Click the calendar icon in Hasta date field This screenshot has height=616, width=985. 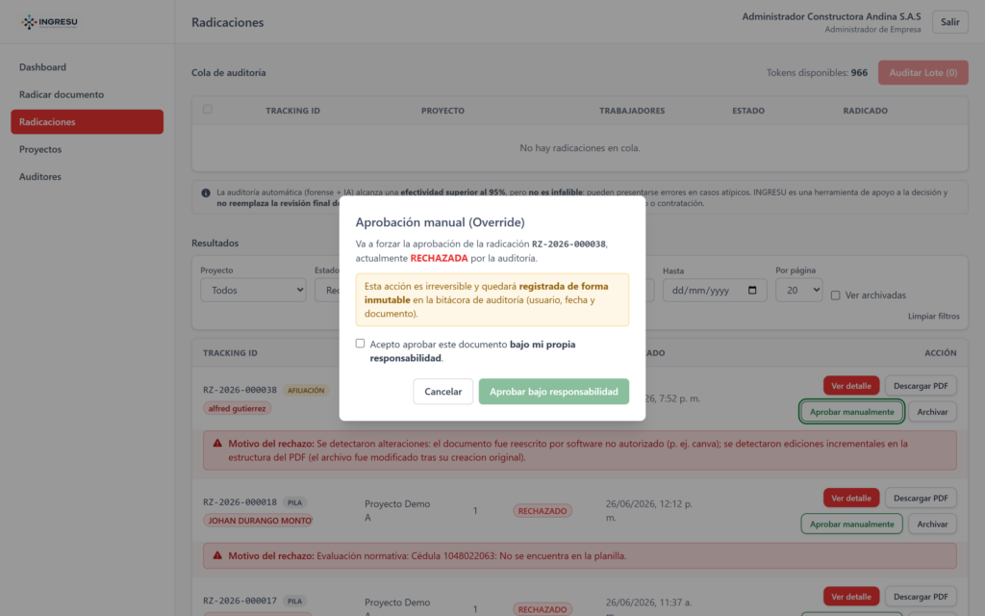point(752,291)
